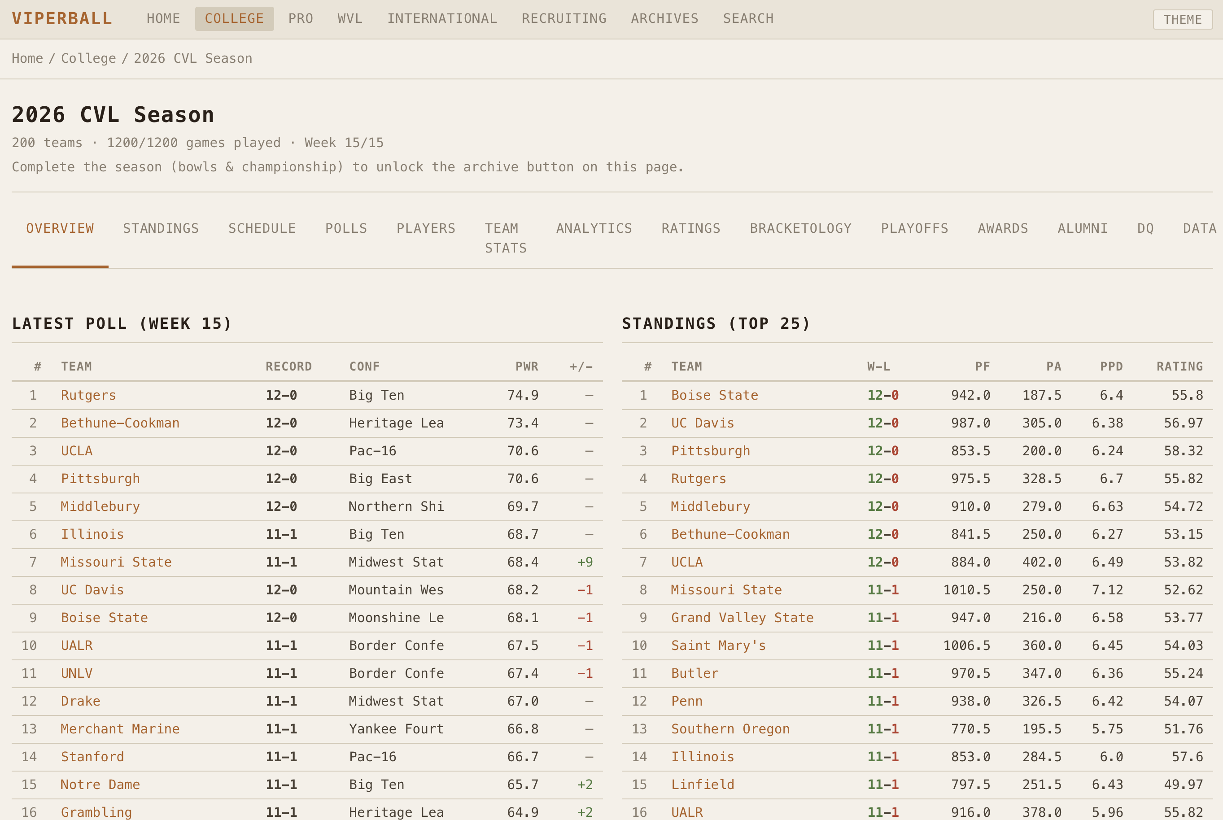
Task: Switch to the SCHEDULE tab
Action: tap(262, 228)
